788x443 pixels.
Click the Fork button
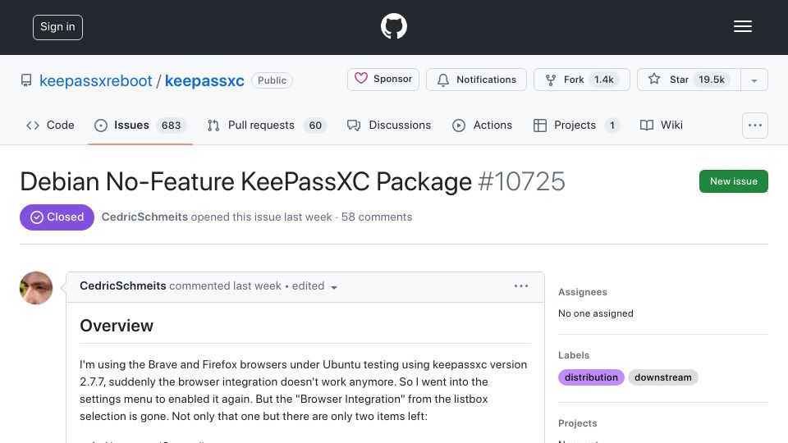point(581,80)
